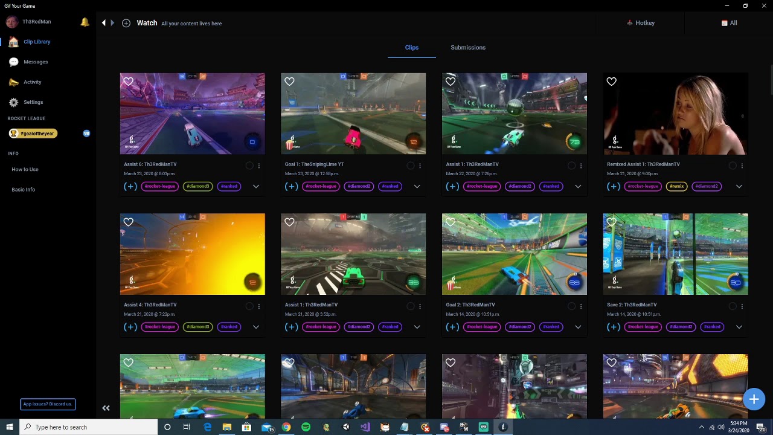Open the Basic Info link
Screen dimensions: 773x435
click(24, 190)
